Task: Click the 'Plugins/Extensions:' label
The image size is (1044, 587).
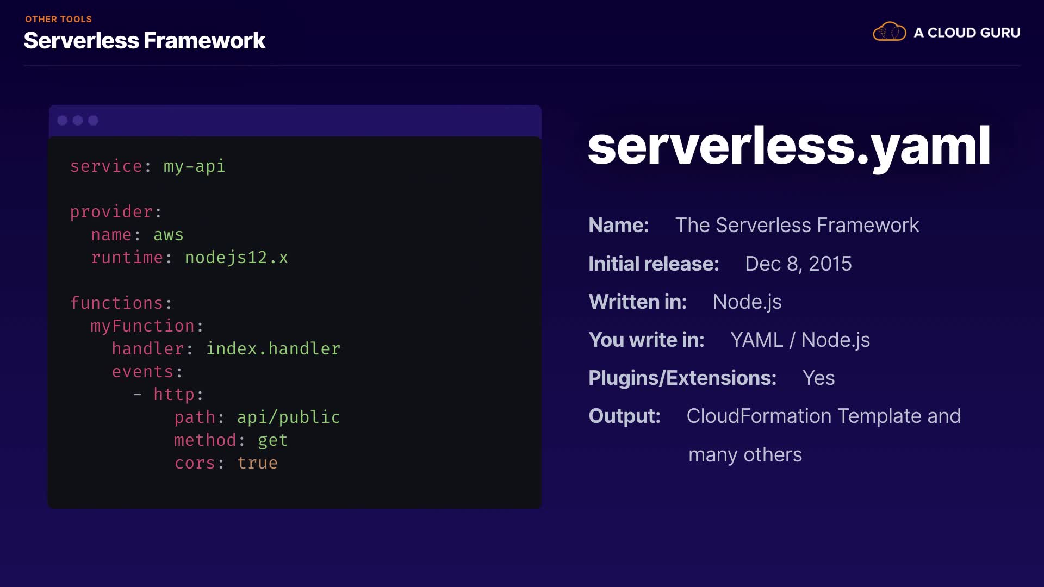Action: [x=682, y=378]
